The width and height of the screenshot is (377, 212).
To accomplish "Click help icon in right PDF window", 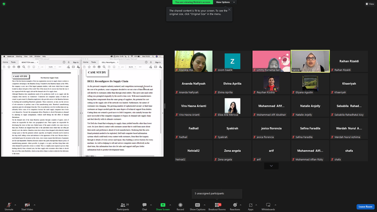I will click(146, 62).
